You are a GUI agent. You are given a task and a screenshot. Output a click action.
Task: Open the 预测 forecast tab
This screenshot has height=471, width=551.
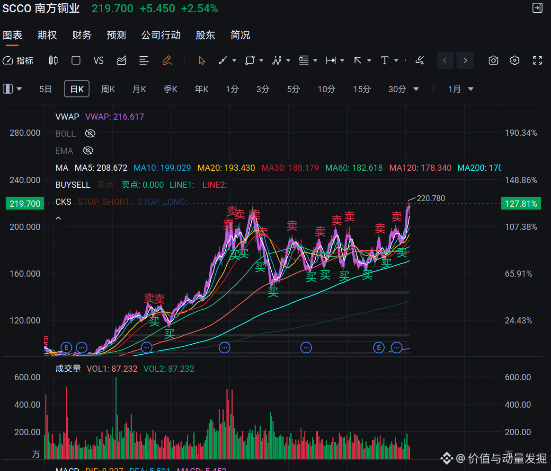pos(116,35)
